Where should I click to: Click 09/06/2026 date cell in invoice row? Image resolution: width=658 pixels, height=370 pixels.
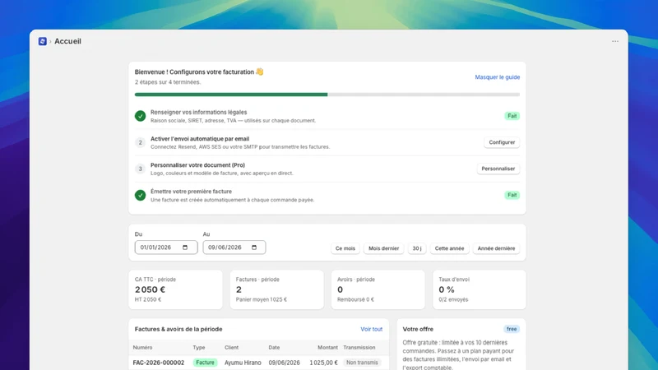(x=284, y=363)
